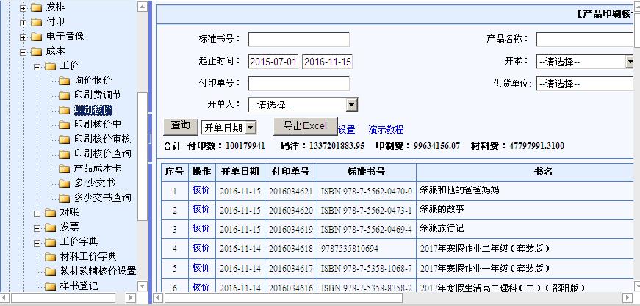
Task: Click the folder icon beside 印刷核价审核
Action: (65, 139)
